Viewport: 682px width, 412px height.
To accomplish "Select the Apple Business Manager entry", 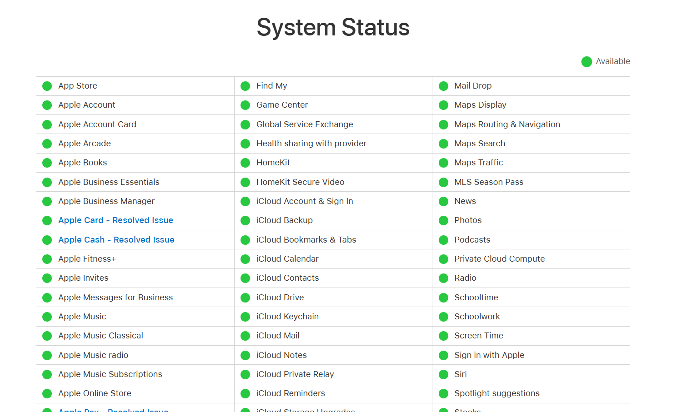I will click(106, 201).
